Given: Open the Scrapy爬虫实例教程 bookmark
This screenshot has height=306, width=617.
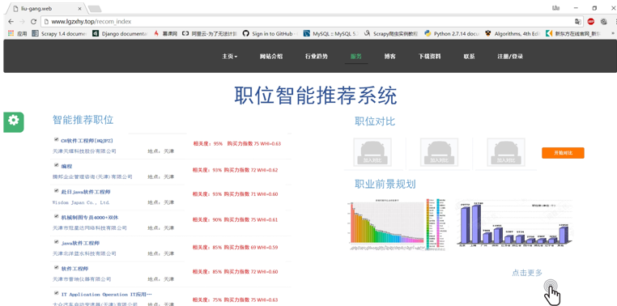Looking at the screenshot, I should (391, 34).
